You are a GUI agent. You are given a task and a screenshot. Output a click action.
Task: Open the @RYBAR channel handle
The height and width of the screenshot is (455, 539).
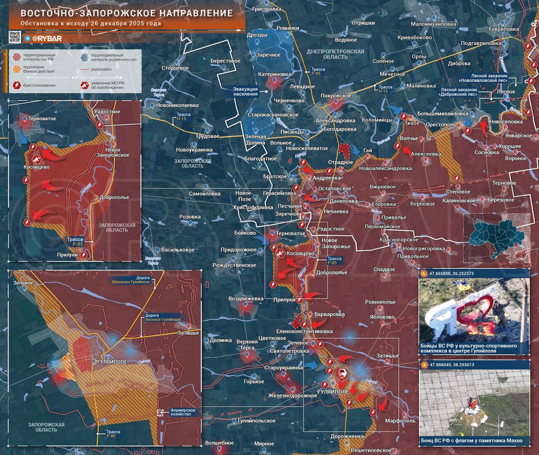[x=47, y=38]
